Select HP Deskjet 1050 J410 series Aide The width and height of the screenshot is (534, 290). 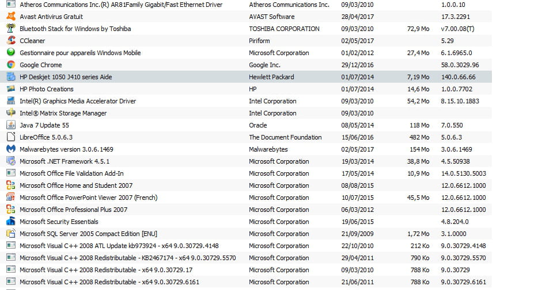click(66, 77)
